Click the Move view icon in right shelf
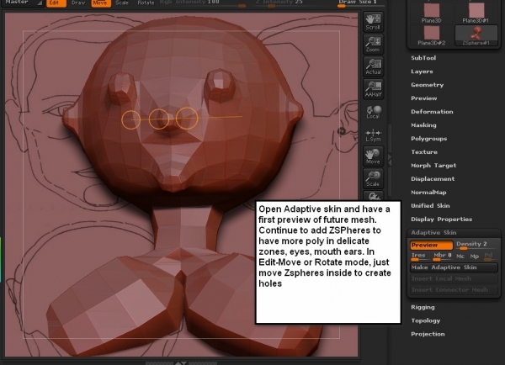 (373, 156)
